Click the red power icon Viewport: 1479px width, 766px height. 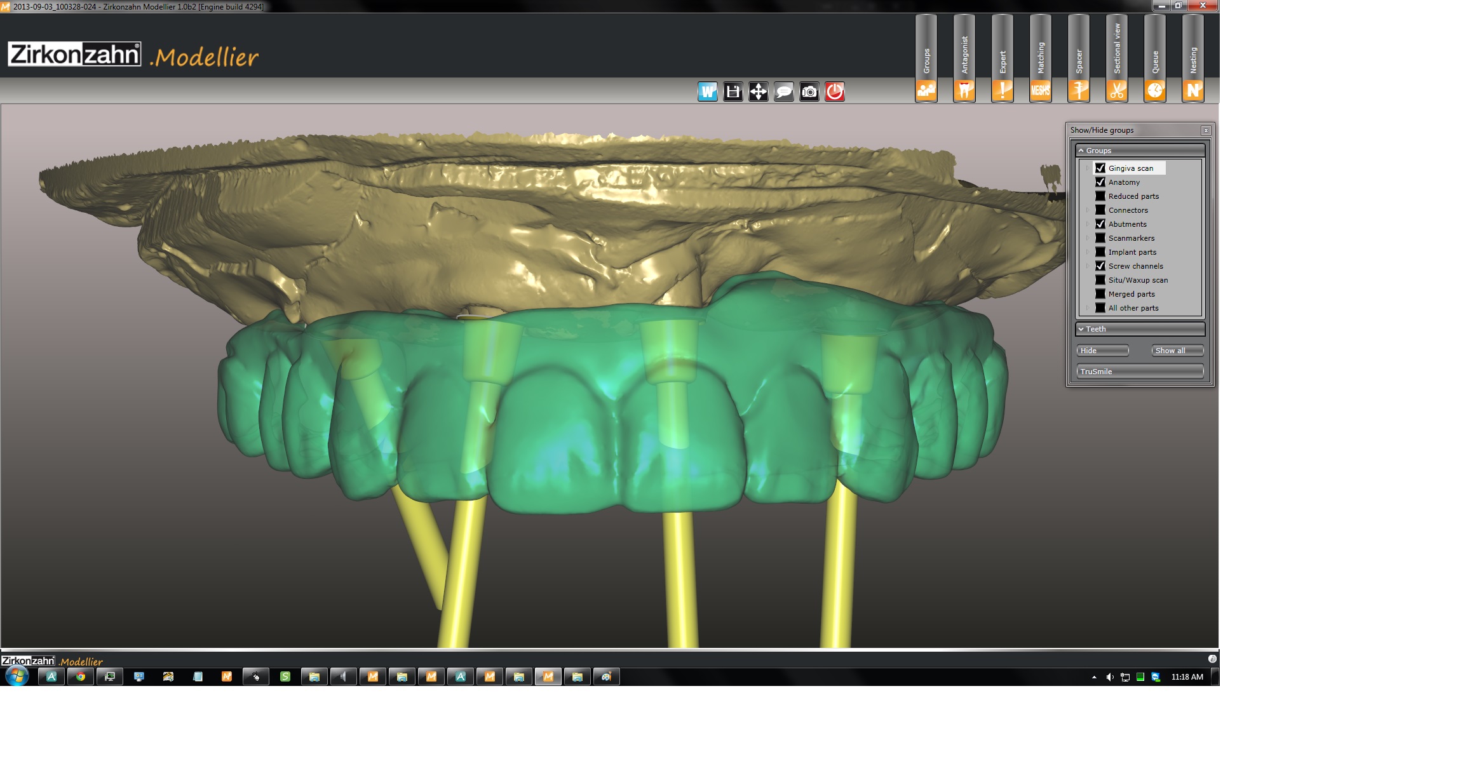click(x=834, y=91)
